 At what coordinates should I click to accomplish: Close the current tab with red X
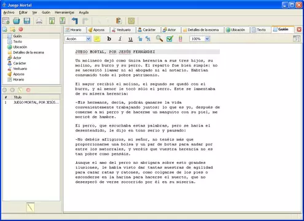(299, 29)
